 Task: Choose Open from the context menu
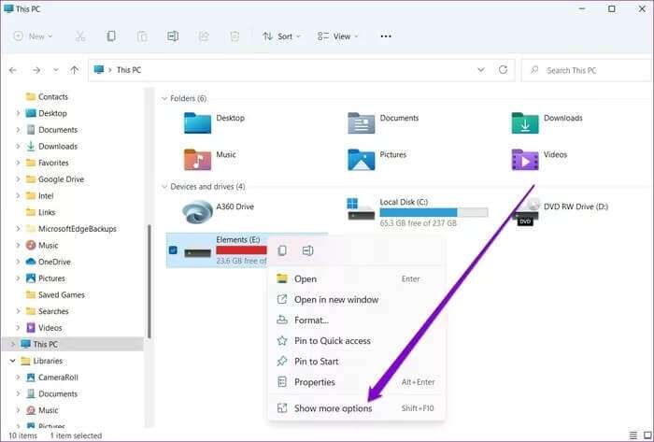(356, 278)
